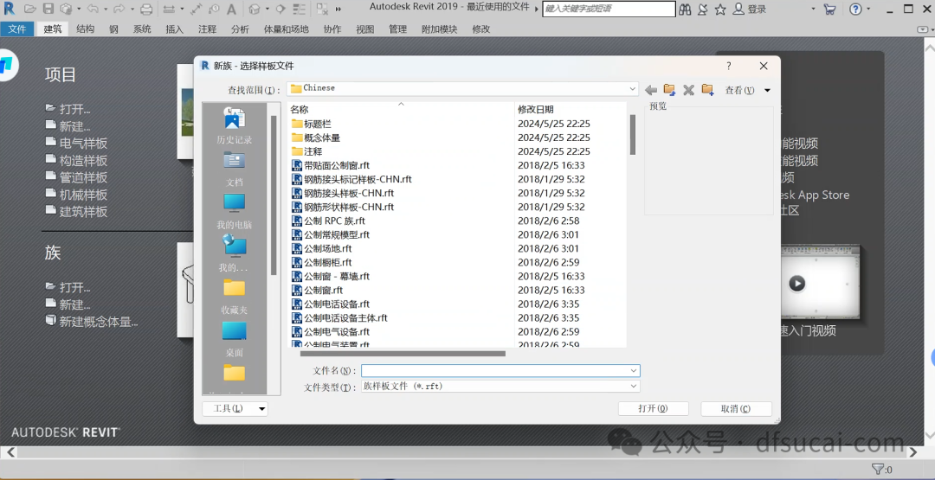The width and height of the screenshot is (935, 480).
Task: Click the 打开 button in dialog
Action: click(x=654, y=408)
